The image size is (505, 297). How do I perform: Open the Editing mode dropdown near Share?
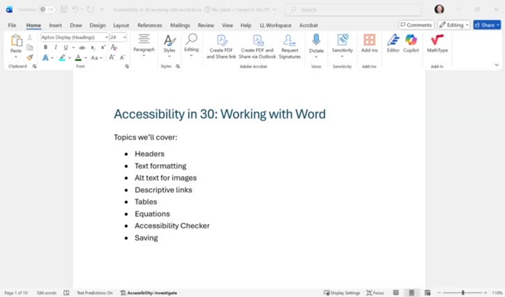pyautogui.click(x=454, y=25)
